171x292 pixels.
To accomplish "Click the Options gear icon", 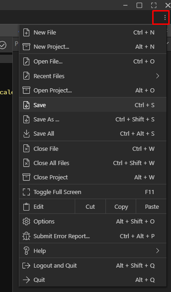I will (26, 222).
